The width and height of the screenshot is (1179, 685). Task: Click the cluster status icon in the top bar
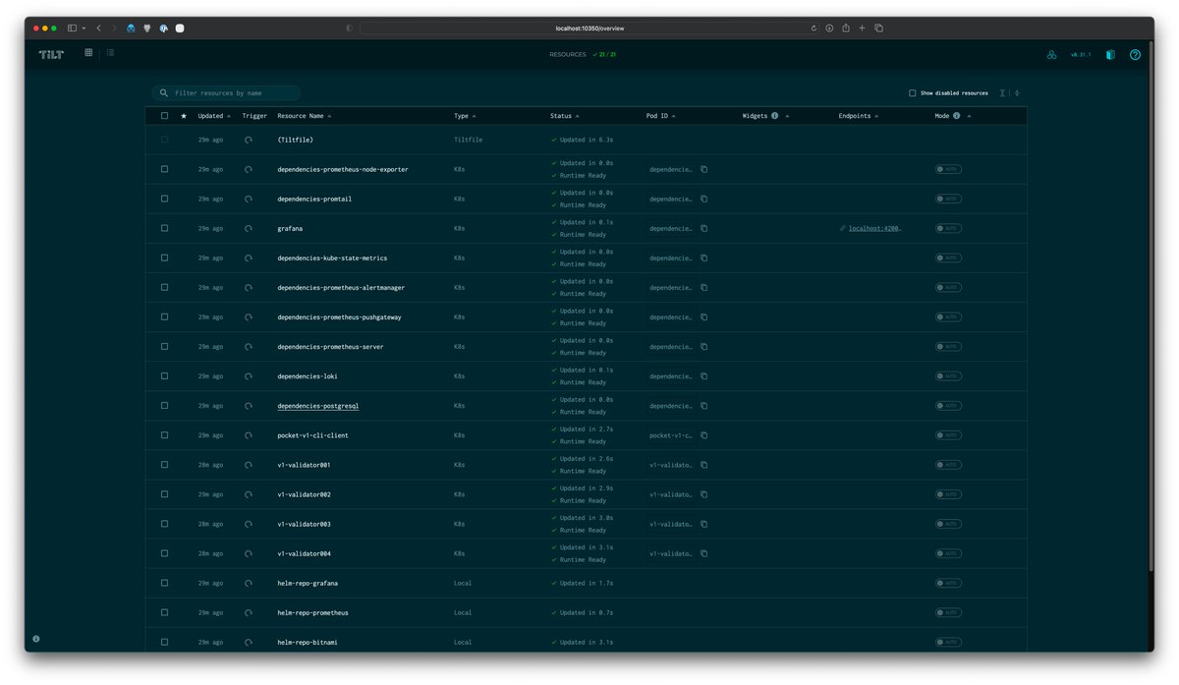click(x=1052, y=55)
